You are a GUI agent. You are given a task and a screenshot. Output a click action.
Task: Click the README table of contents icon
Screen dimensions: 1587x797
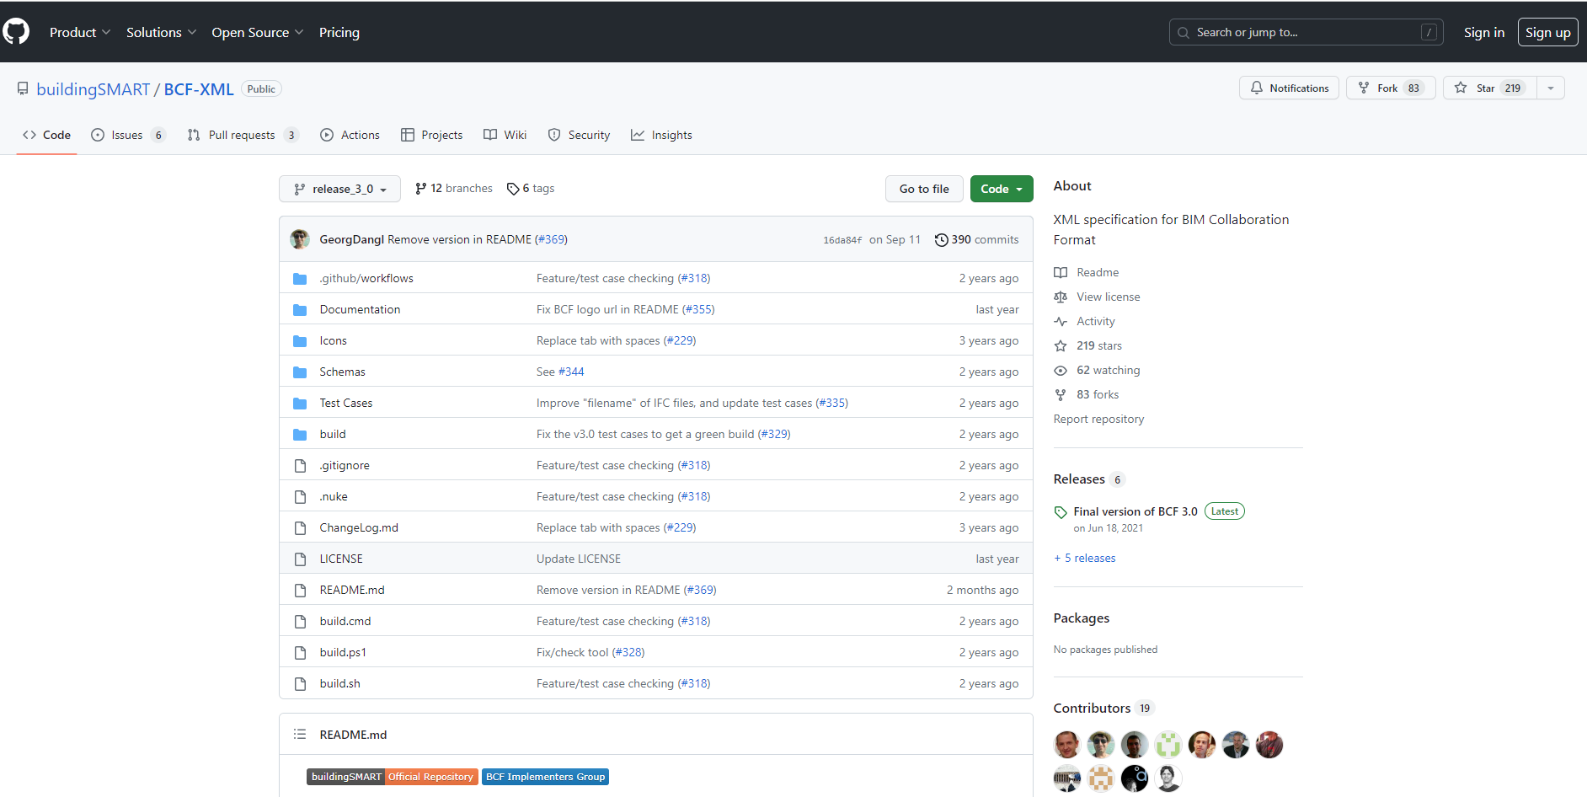coord(300,735)
